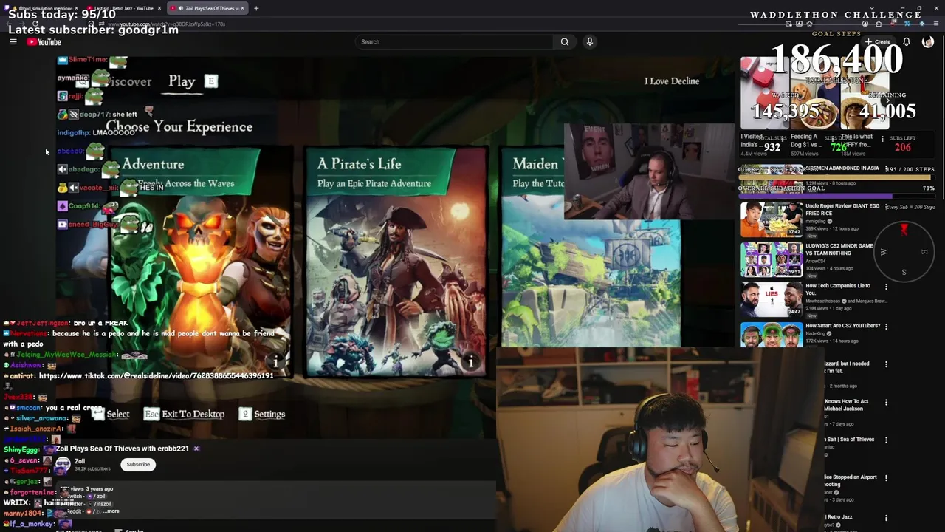Click Exit To Desktop in game menu
This screenshot has height=532, width=945.
tap(185, 415)
